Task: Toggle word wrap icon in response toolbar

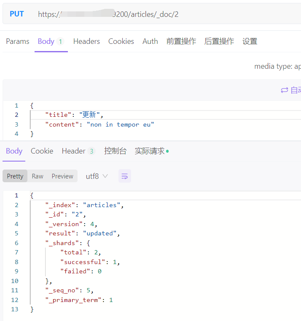Action: pyautogui.click(x=125, y=176)
